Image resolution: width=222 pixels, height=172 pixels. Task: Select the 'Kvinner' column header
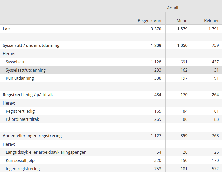coord(211,21)
